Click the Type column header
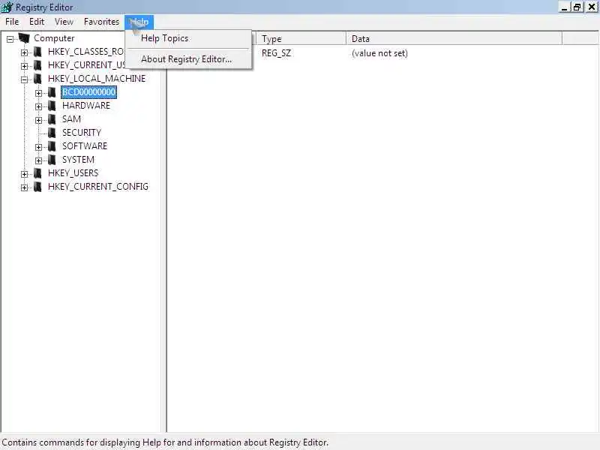The image size is (600, 450). [x=301, y=39]
